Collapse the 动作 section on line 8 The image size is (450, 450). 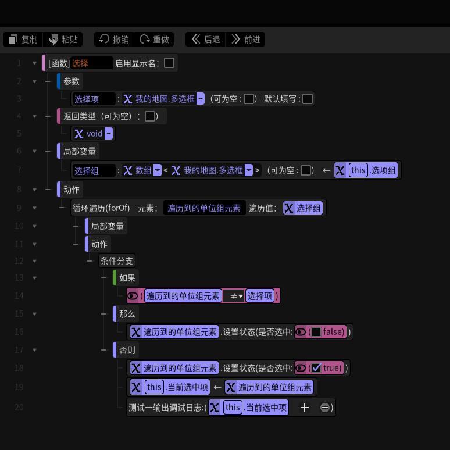pos(34,190)
